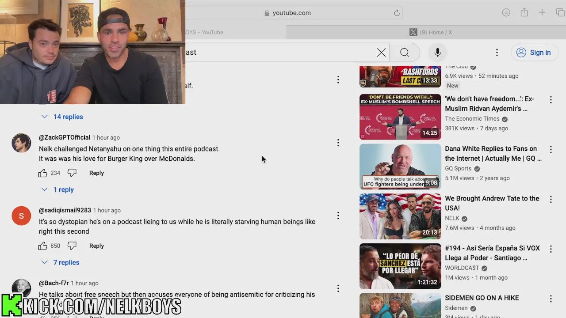The height and width of the screenshot is (318, 566).
Task: Click the '1 hour ago' timestamp on sadiqismail9283
Action: click(107, 210)
